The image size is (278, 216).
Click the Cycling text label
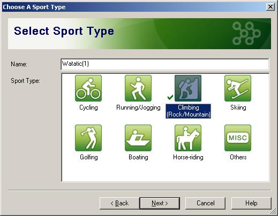[88, 107]
